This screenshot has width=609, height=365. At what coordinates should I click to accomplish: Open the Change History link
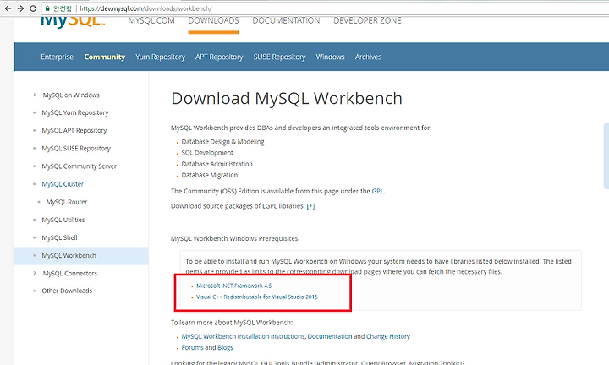pos(388,336)
